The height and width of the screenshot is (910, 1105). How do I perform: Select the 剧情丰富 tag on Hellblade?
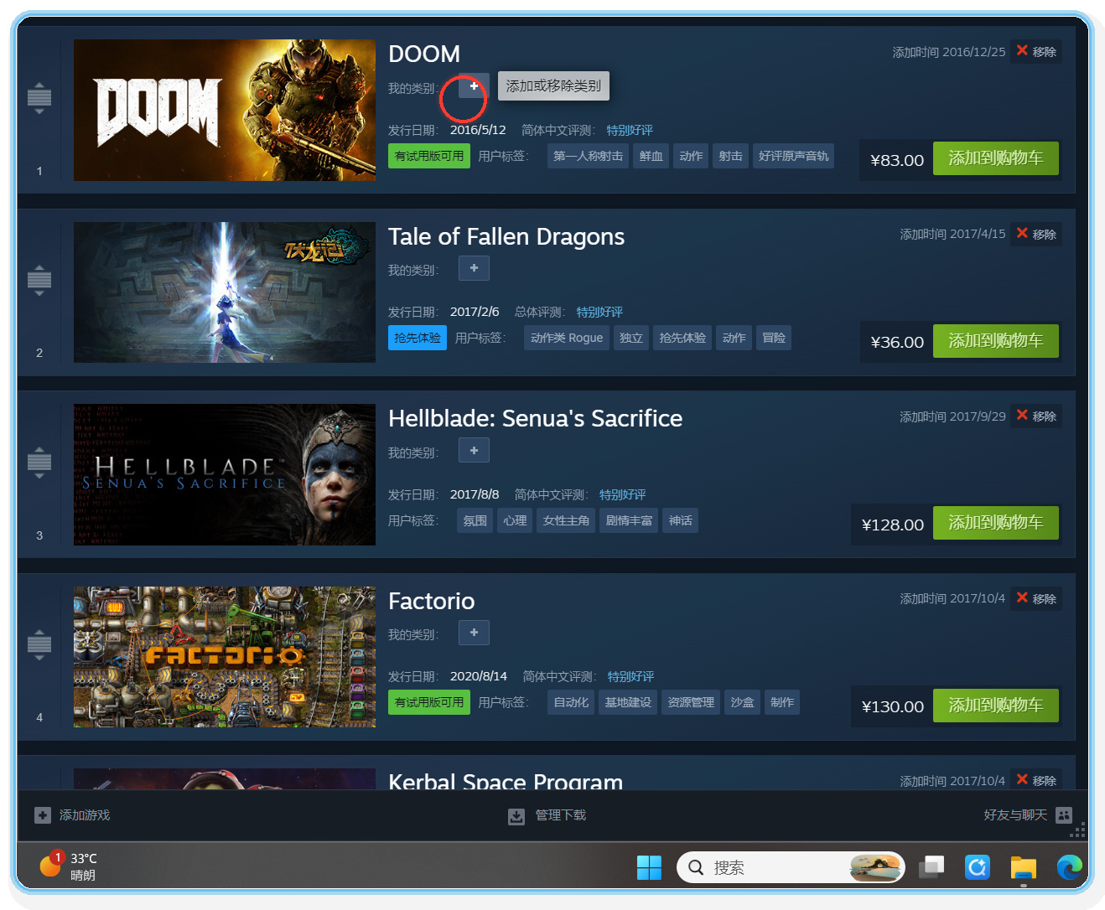point(629,520)
